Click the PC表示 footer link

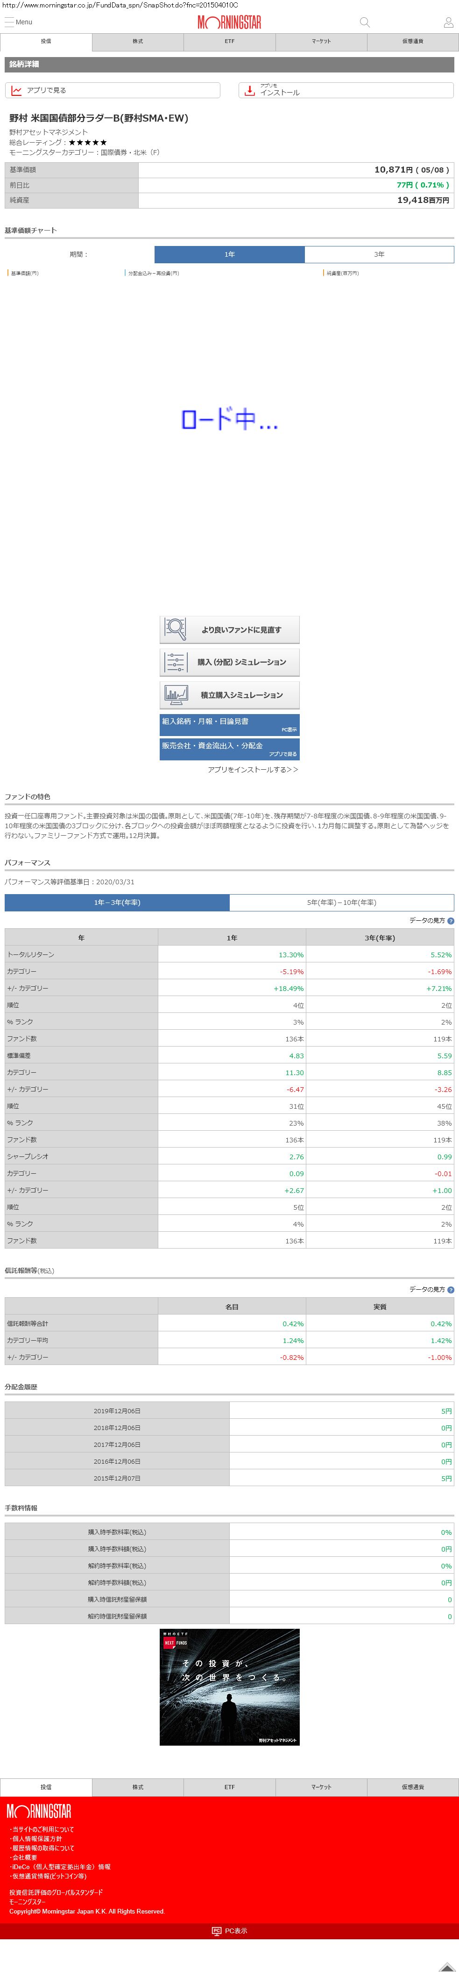(x=230, y=1931)
